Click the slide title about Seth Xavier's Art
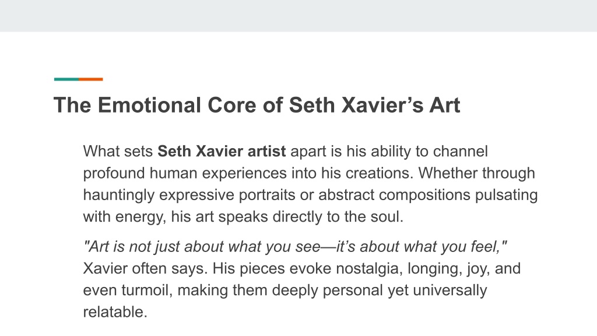597x336 pixels. point(257,105)
